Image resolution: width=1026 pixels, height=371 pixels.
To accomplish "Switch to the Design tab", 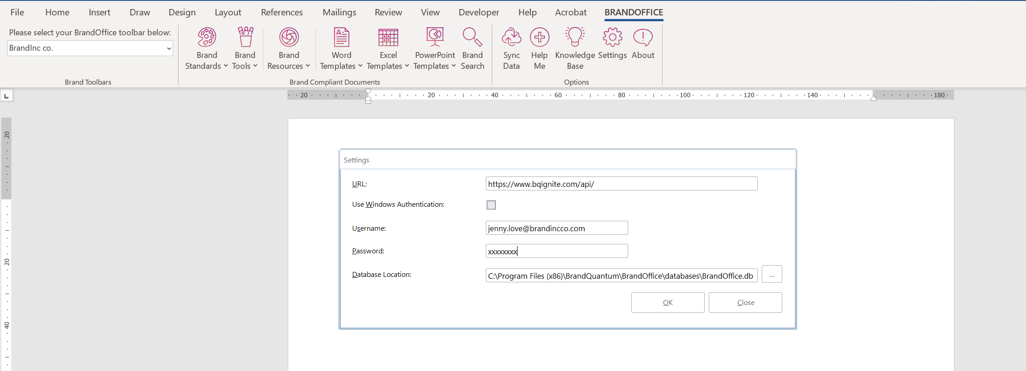I will coord(182,12).
